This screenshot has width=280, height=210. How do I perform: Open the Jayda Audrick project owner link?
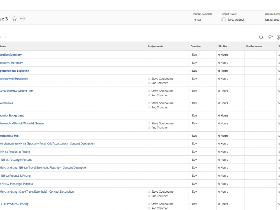236,20
